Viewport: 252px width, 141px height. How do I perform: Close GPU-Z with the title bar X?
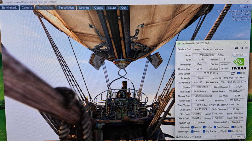click(x=245, y=43)
